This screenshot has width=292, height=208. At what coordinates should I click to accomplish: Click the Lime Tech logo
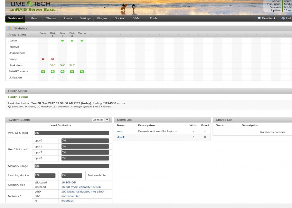pyautogui.click(x=31, y=4)
